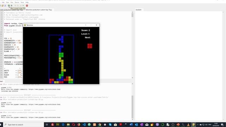Viewport: 226px width, 127px height.
Task: Open OneNote from the taskbar
Action: pyautogui.click(x=142, y=125)
